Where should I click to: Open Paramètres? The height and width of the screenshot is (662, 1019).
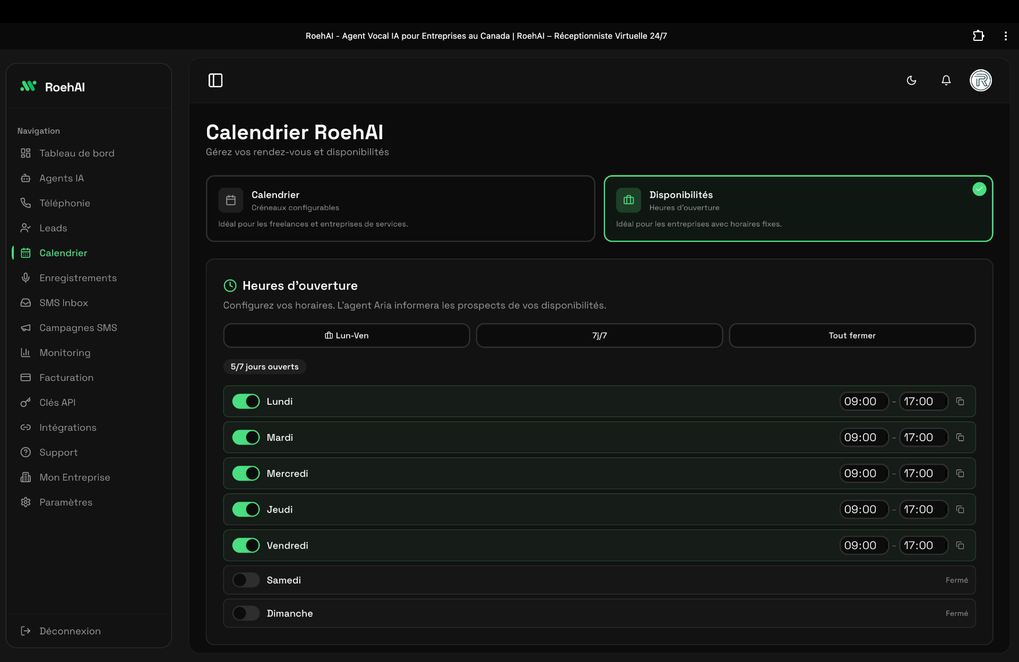tap(89, 502)
